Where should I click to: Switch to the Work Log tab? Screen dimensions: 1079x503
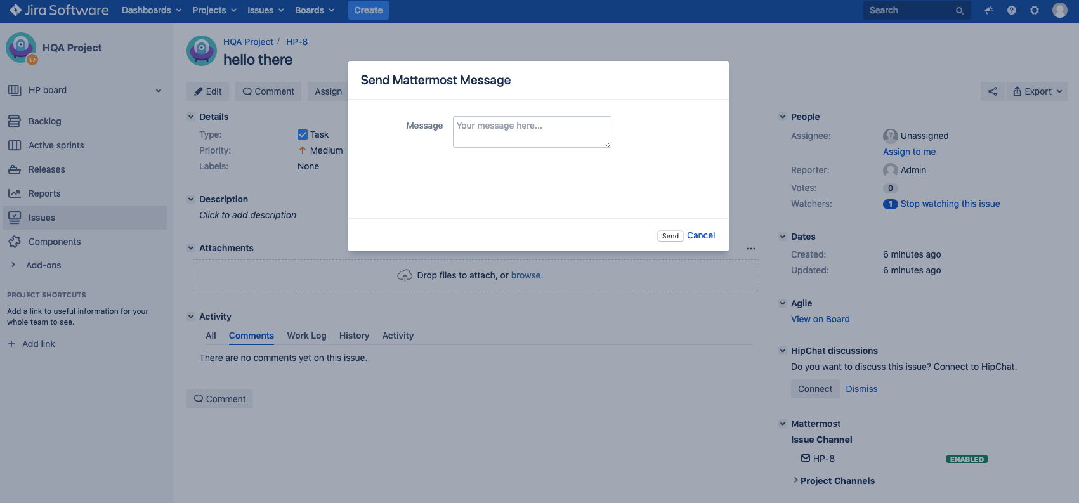click(306, 336)
